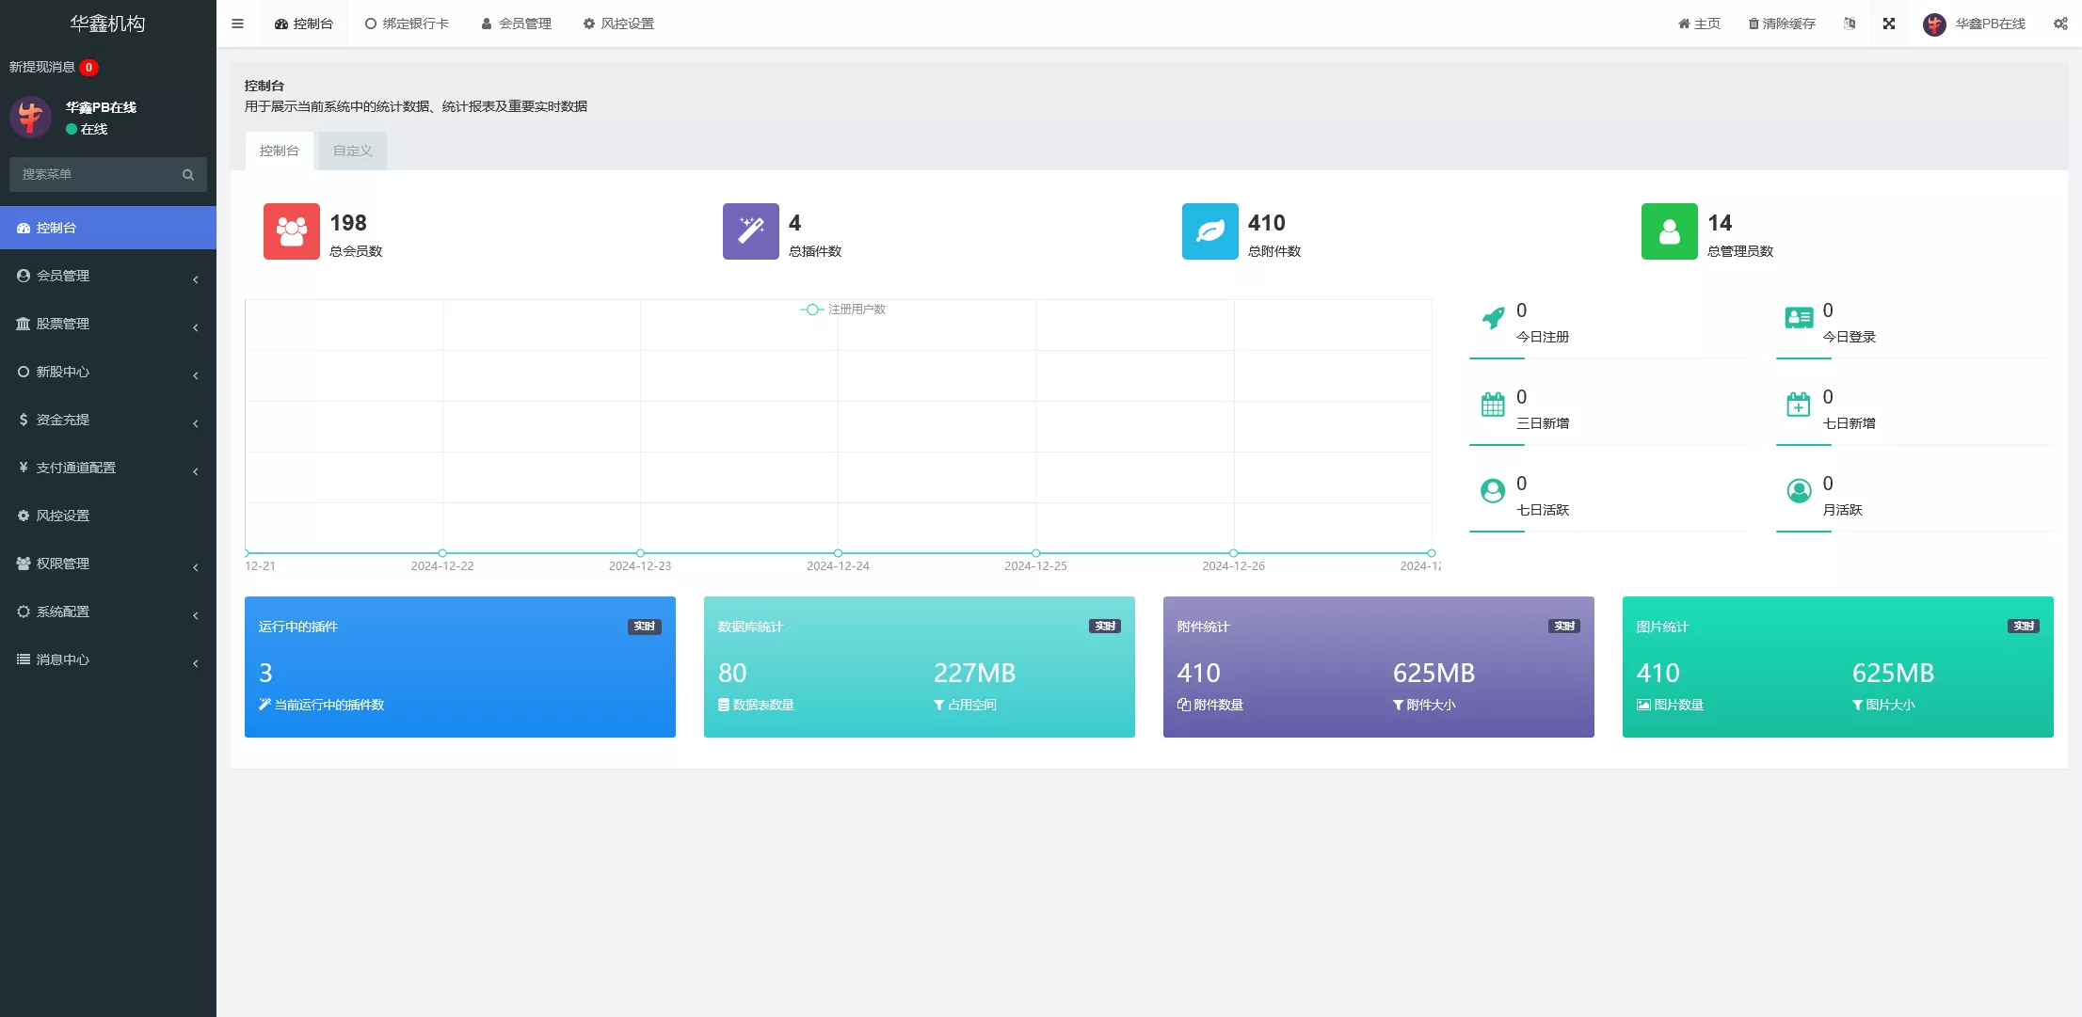Click the fullscreen expand icon
2082x1017 pixels.
tap(1888, 24)
